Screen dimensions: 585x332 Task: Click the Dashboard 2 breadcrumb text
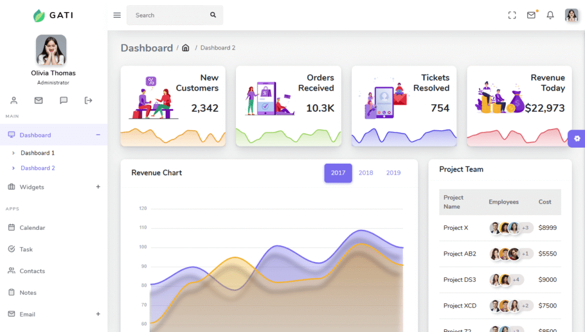218,48
